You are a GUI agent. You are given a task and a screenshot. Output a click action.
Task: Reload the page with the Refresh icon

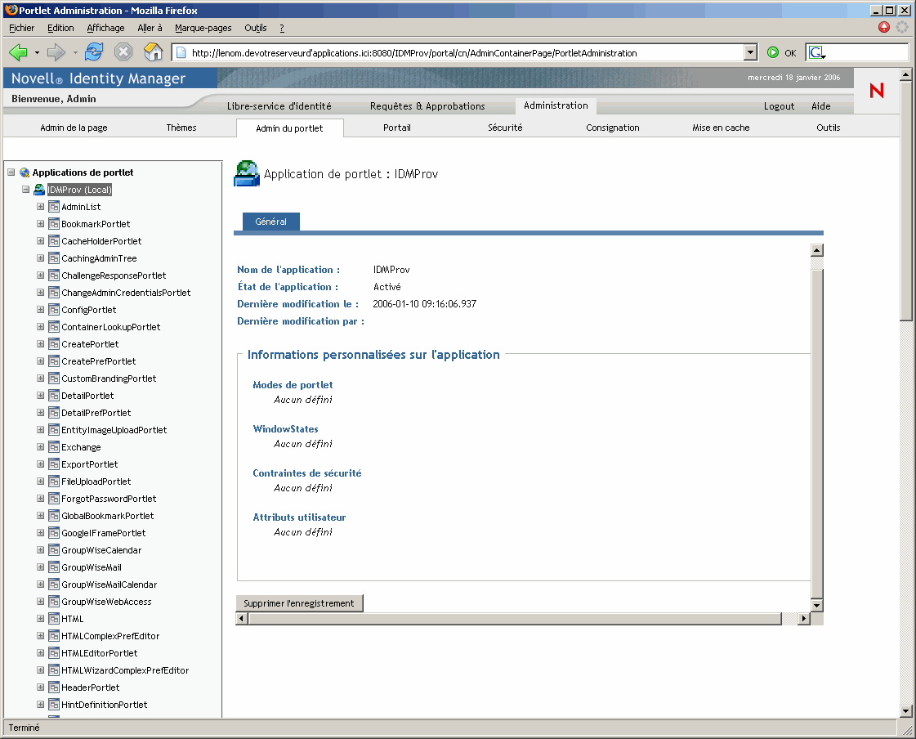(94, 52)
